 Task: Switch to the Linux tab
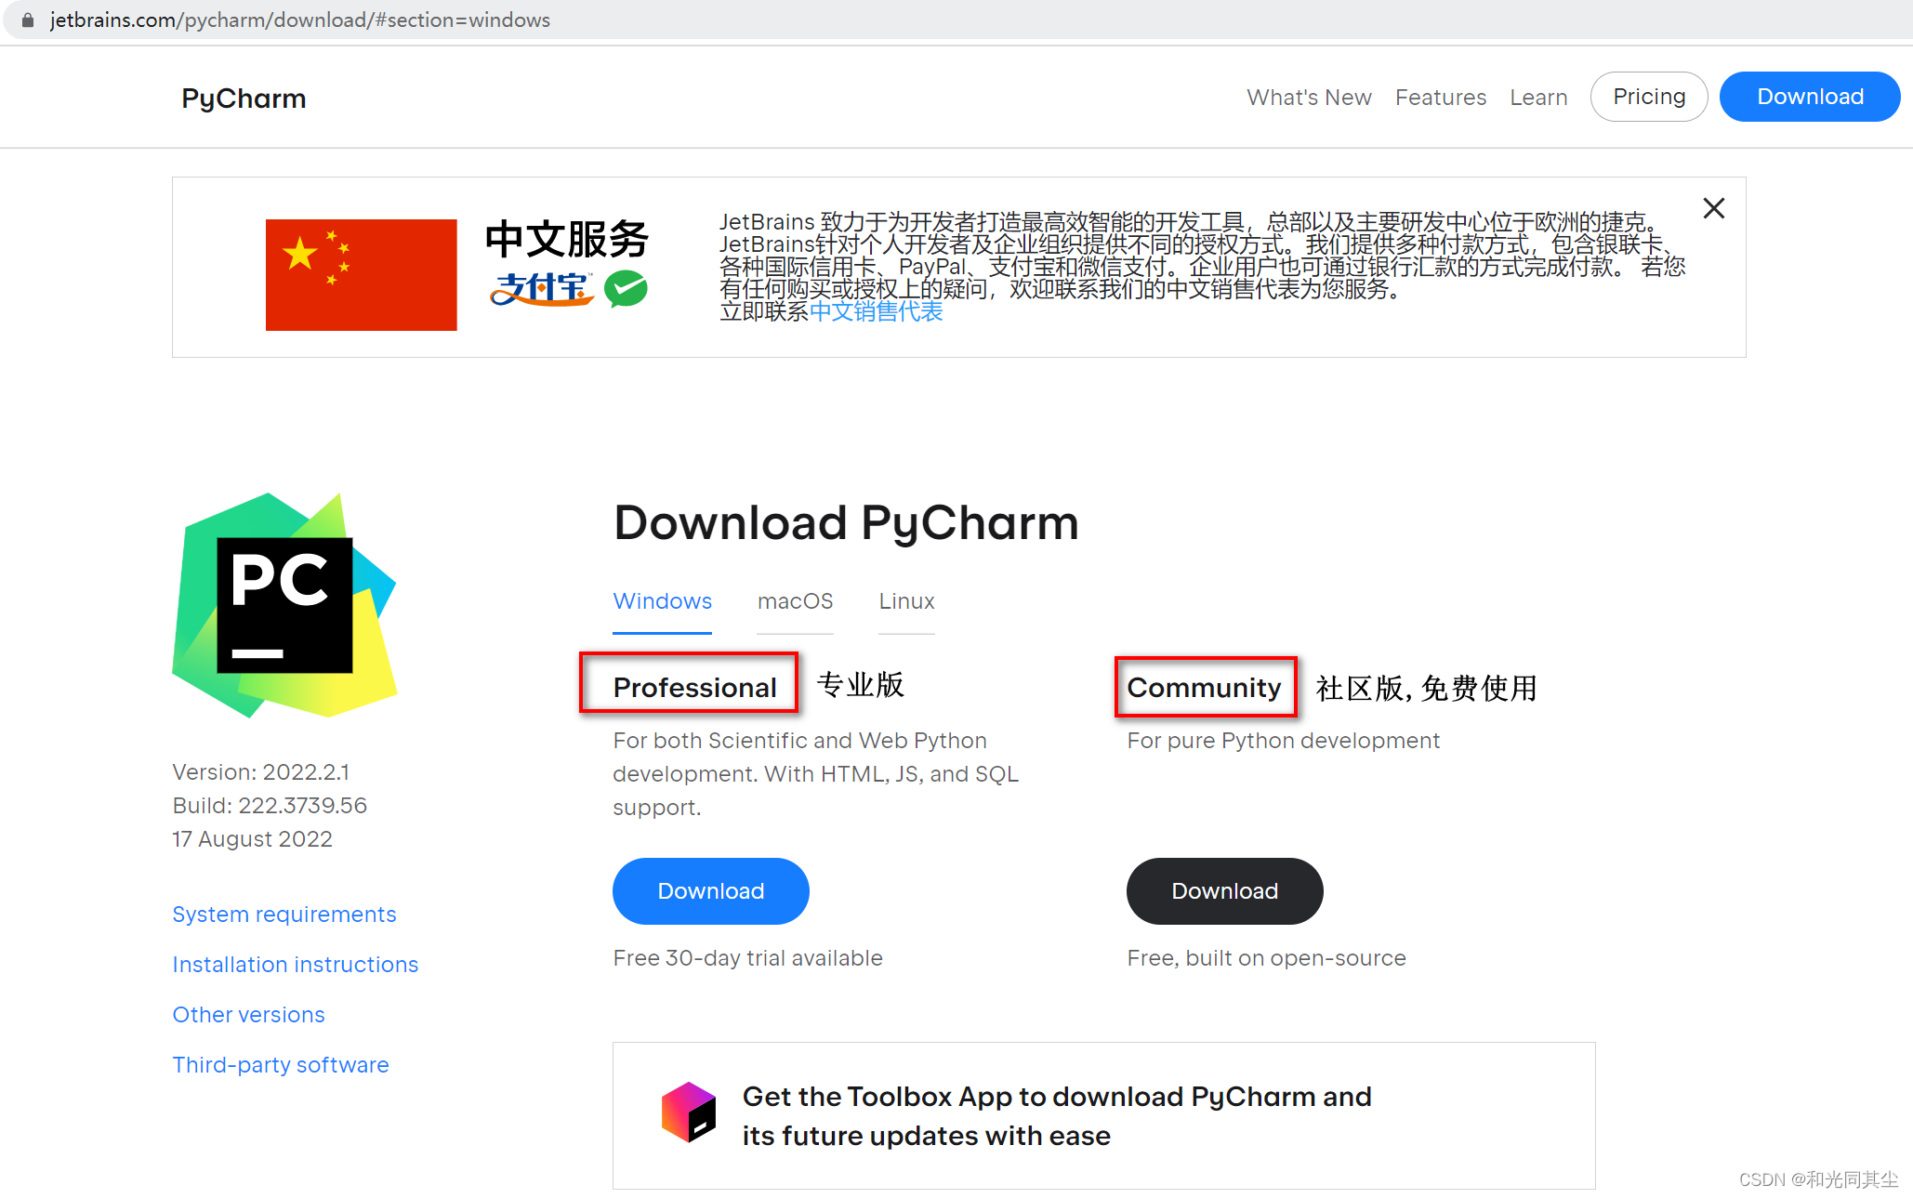(x=906, y=601)
